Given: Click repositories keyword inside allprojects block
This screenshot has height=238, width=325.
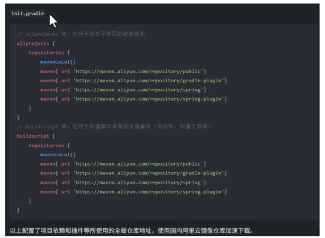Looking at the screenshot, I should [x=46, y=53].
